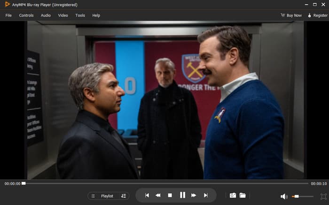Viewport: 329px width, 205px height.
Task: Open the File menu
Action: pos(8,15)
